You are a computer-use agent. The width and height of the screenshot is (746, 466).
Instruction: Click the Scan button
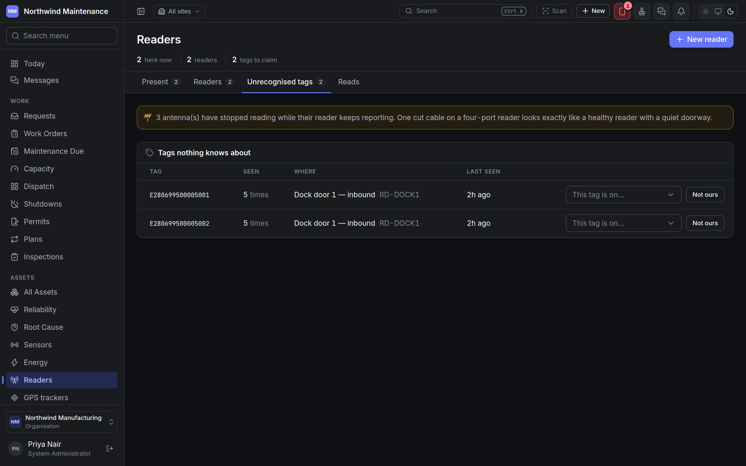click(x=554, y=11)
